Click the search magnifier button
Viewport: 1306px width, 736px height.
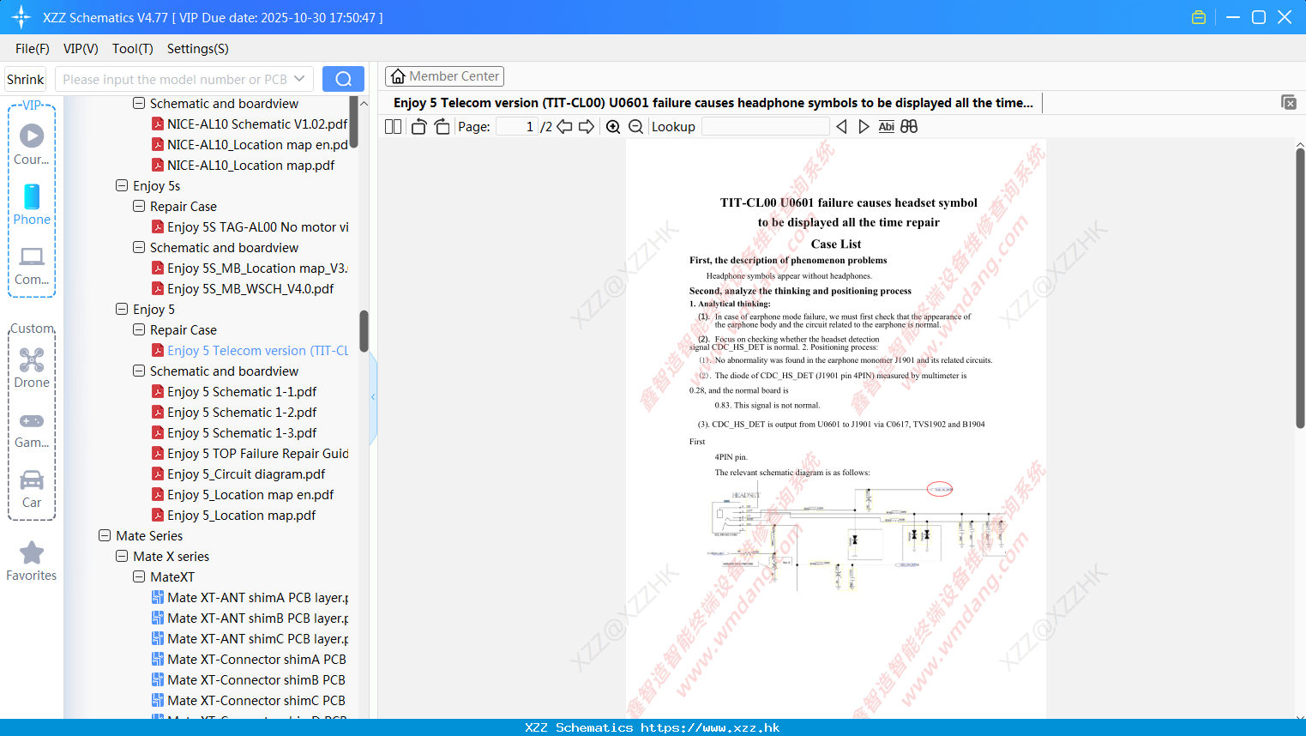(x=343, y=79)
